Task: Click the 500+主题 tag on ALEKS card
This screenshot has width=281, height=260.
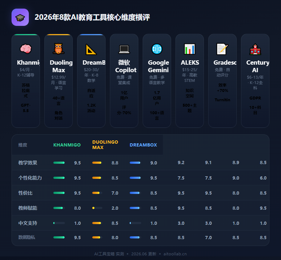Action: click(x=189, y=108)
